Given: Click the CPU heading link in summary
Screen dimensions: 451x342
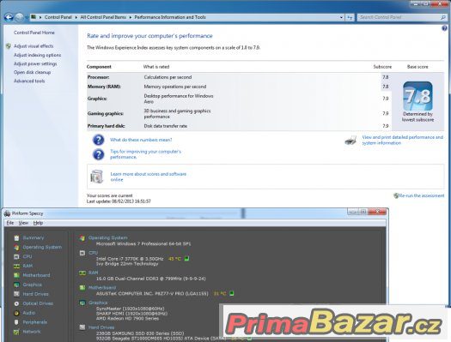Looking at the screenshot, I should point(93,253).
